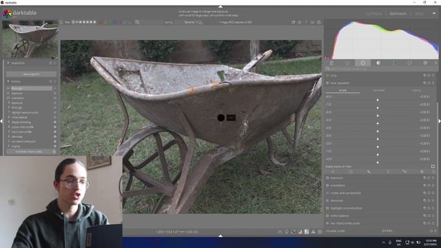Select the effects modules group icon
The height and width of the screenshot is (248, 441).
[x=425, y=63]
